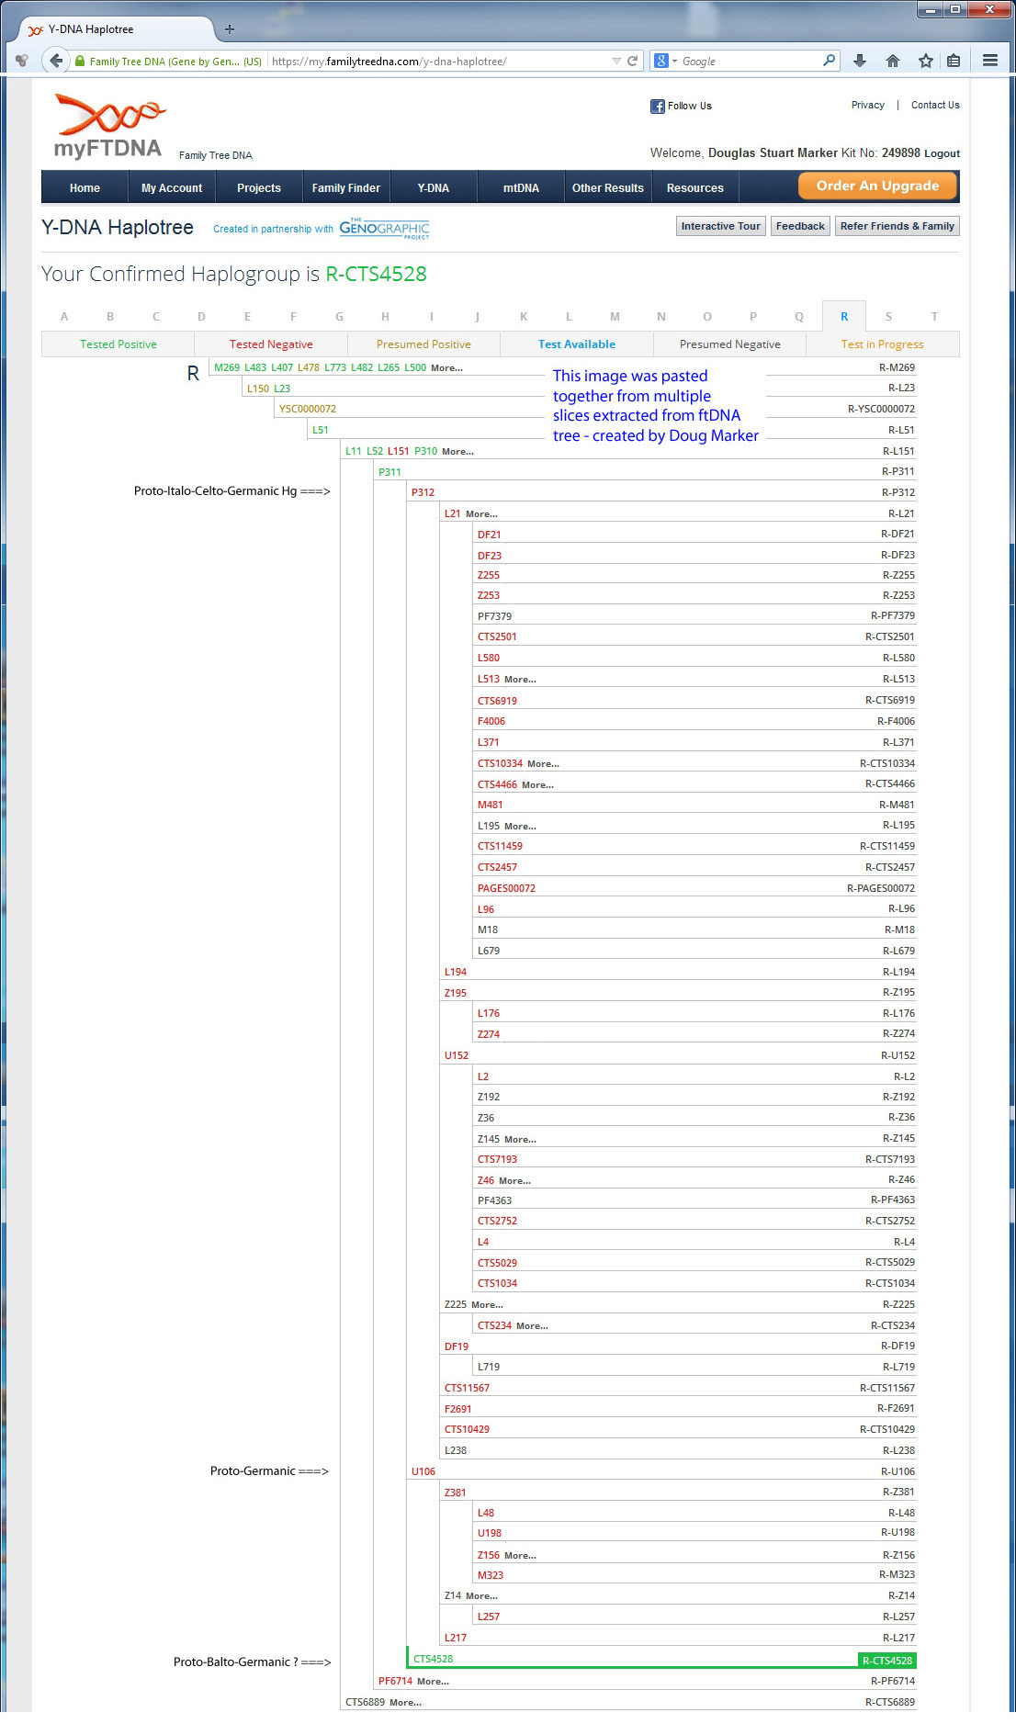Open new browser tab plus button
Viewport: 1016px width, 1735px height.
tap(230, 29)
